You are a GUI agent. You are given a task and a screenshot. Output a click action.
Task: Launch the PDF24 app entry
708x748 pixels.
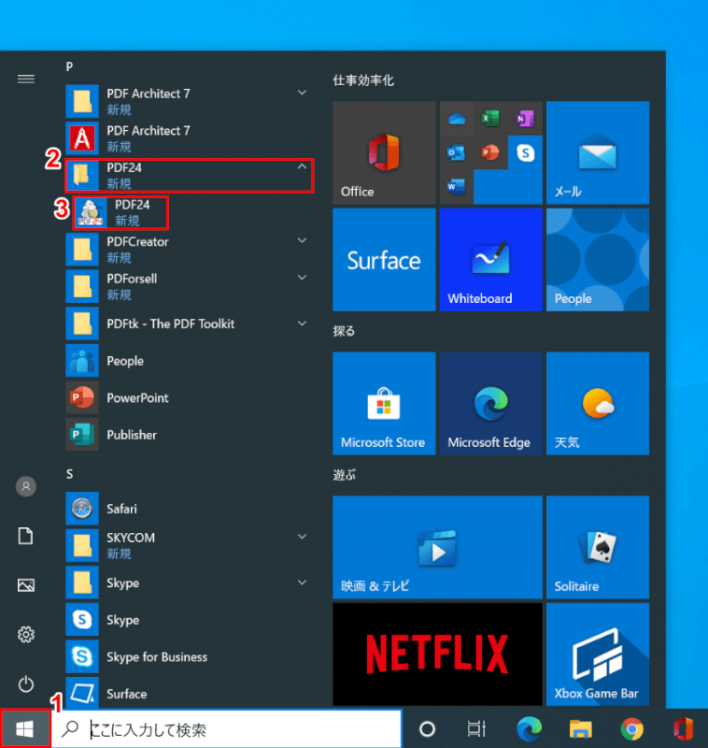click(x=120, y=213)
